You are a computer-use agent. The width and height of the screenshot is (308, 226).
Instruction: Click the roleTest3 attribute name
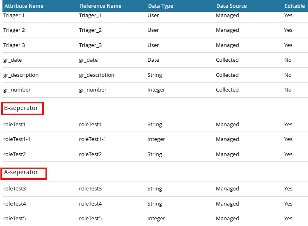(14, 189)
